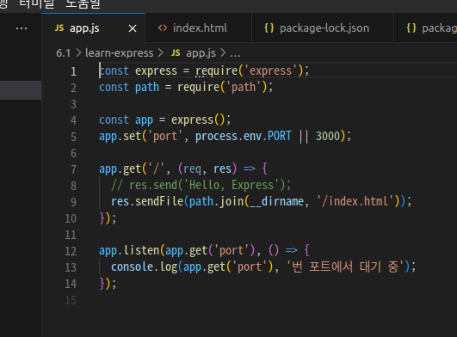Click the JS icon in the breadcrumb
The height and width of the screenshot is (337, 457).
click(176, 52)
